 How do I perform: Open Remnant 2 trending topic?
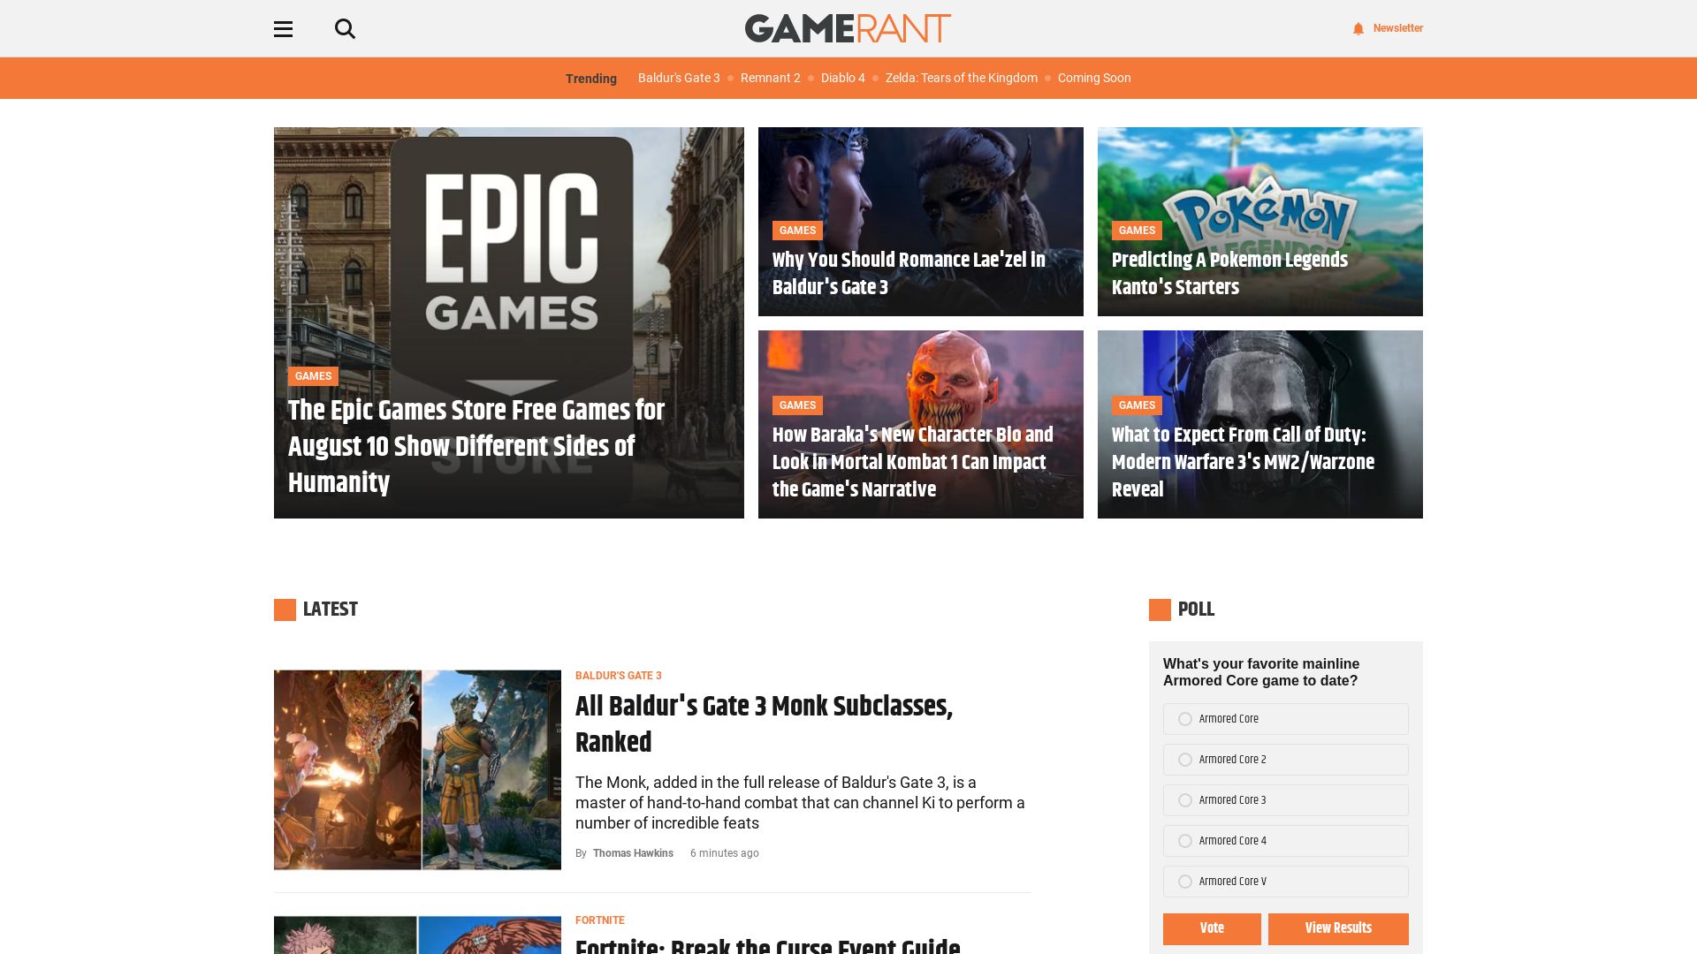(770, 78)
